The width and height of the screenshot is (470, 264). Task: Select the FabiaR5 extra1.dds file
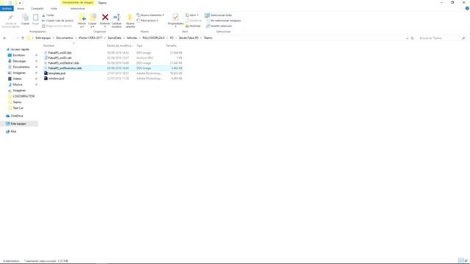112,63
